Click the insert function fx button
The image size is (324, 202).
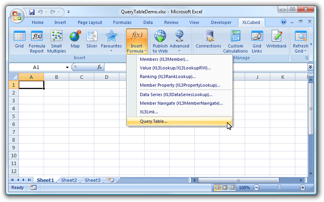pos(99,67)
